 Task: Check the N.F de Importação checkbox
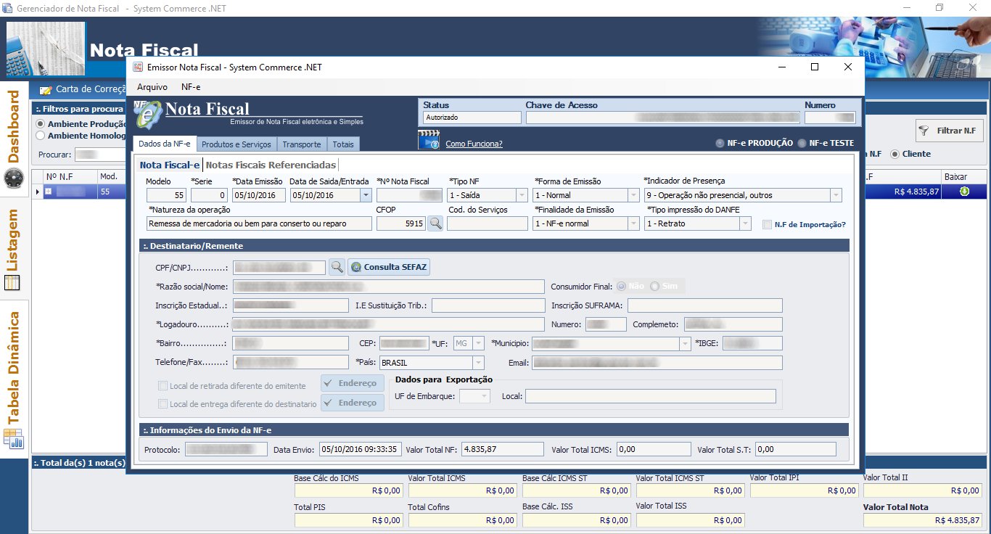pyautogui.click(x=768, y=225)
